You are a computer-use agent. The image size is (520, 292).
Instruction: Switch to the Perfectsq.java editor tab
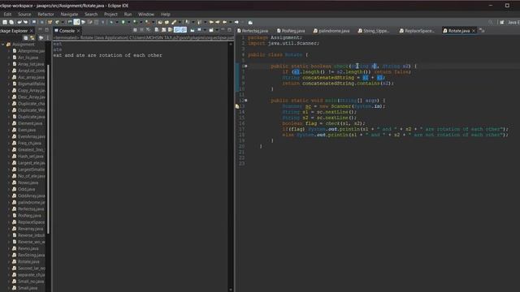pyautogui.click(x=253, y=31)
